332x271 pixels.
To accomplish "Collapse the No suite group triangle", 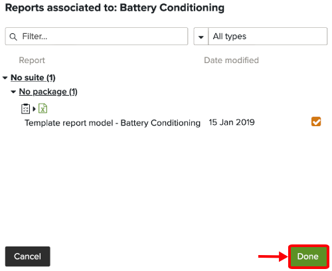I will (x=5, y=78).
